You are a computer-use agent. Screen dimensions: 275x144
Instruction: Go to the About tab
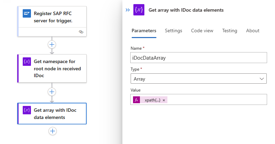tap(253, 31)
